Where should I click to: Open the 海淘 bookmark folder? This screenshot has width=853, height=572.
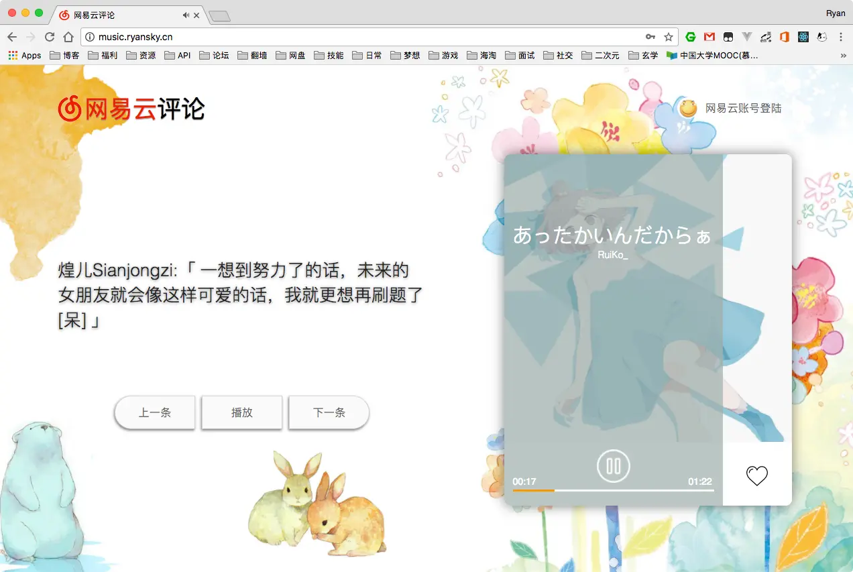[482, 56]
